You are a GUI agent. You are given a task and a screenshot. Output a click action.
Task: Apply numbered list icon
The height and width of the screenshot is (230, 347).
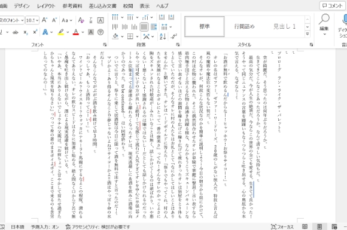pos(130,17)
